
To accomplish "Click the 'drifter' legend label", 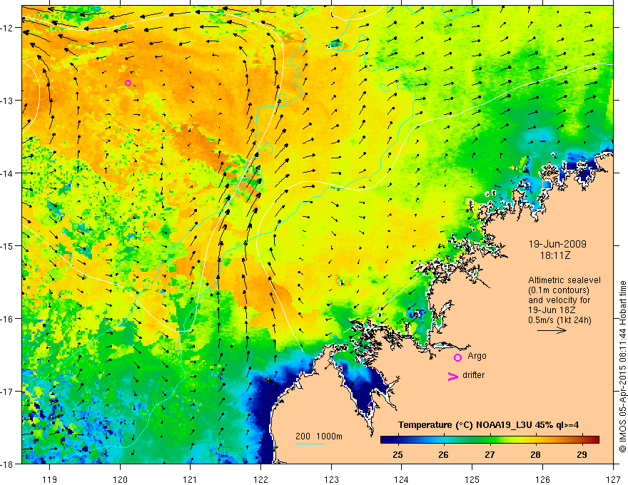I will click(473, 375).
